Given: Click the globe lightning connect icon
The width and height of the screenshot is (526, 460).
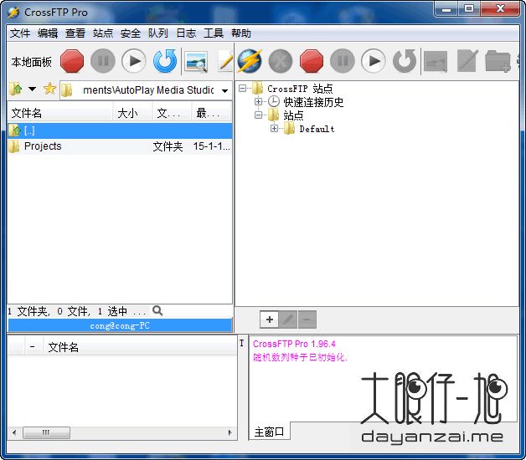Looking at the screenshot, I should (250, 61).
